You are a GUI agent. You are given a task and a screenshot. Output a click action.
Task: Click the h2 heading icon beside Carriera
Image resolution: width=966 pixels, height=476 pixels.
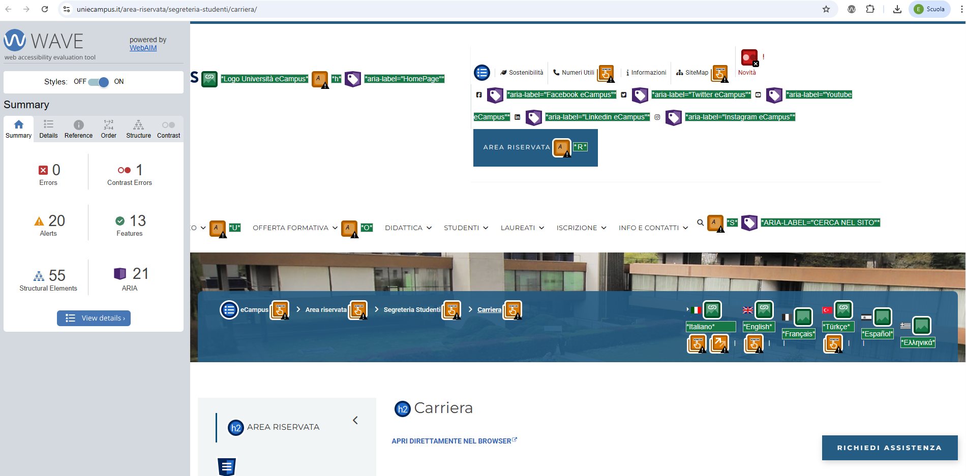point(402,409)
